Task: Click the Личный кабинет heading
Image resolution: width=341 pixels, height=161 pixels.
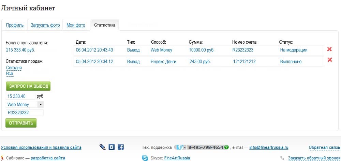Action: click(x=28, y=8)
